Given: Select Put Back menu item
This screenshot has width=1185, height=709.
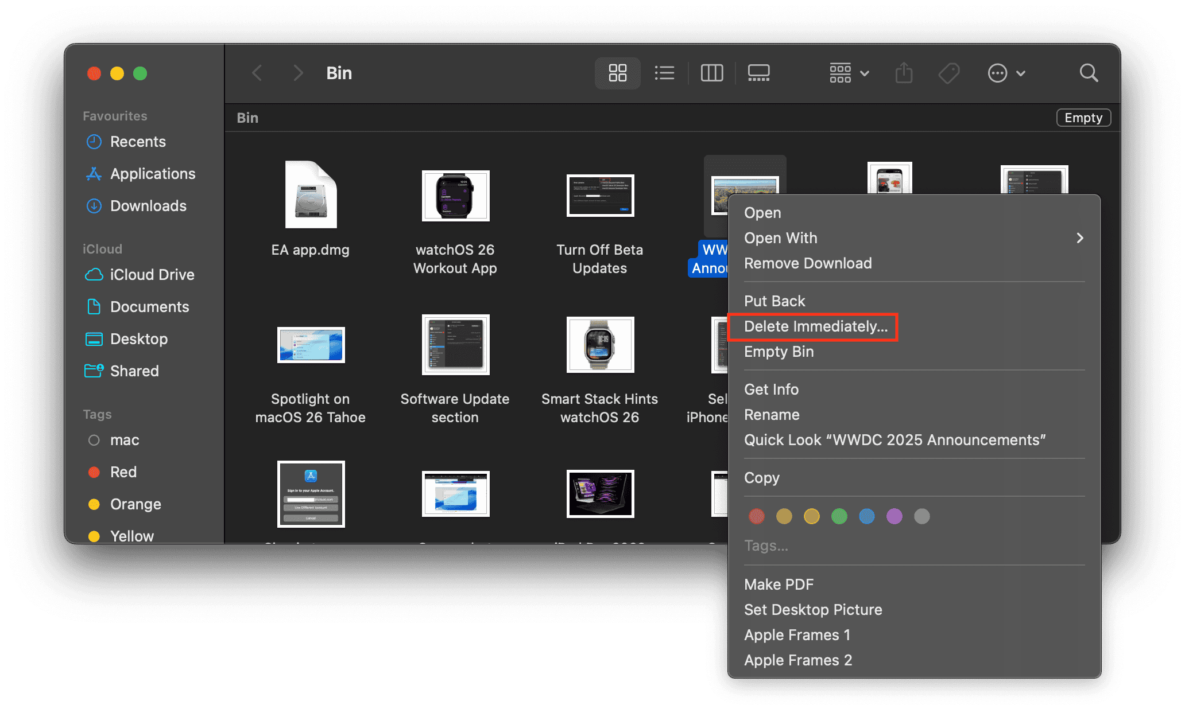Looking at the screenshot, I should pos(774,301).
